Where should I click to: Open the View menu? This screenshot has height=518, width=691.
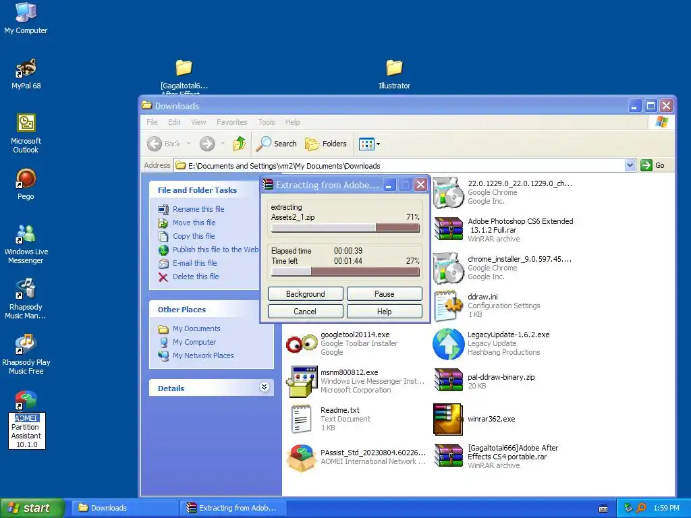coord(198,122)
